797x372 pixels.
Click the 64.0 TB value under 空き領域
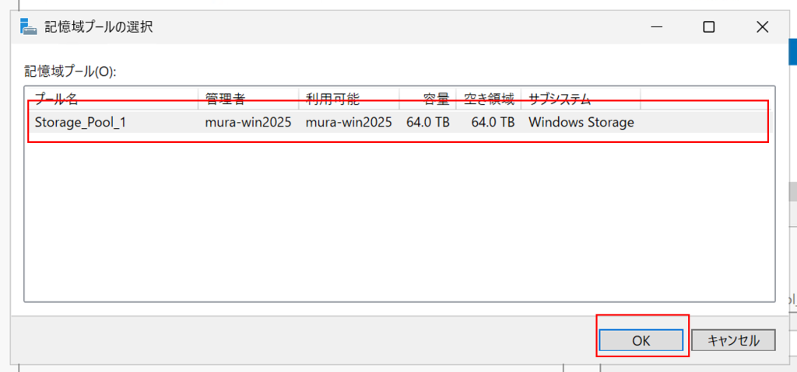tap(493, 122)
